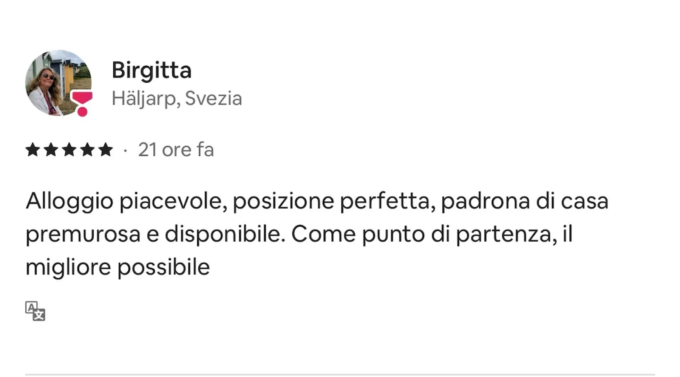This screenshot has height=377, width=680.
Task: Click the words "migliore possibile"
Action: pyautogui.click(x=117, y=267)
